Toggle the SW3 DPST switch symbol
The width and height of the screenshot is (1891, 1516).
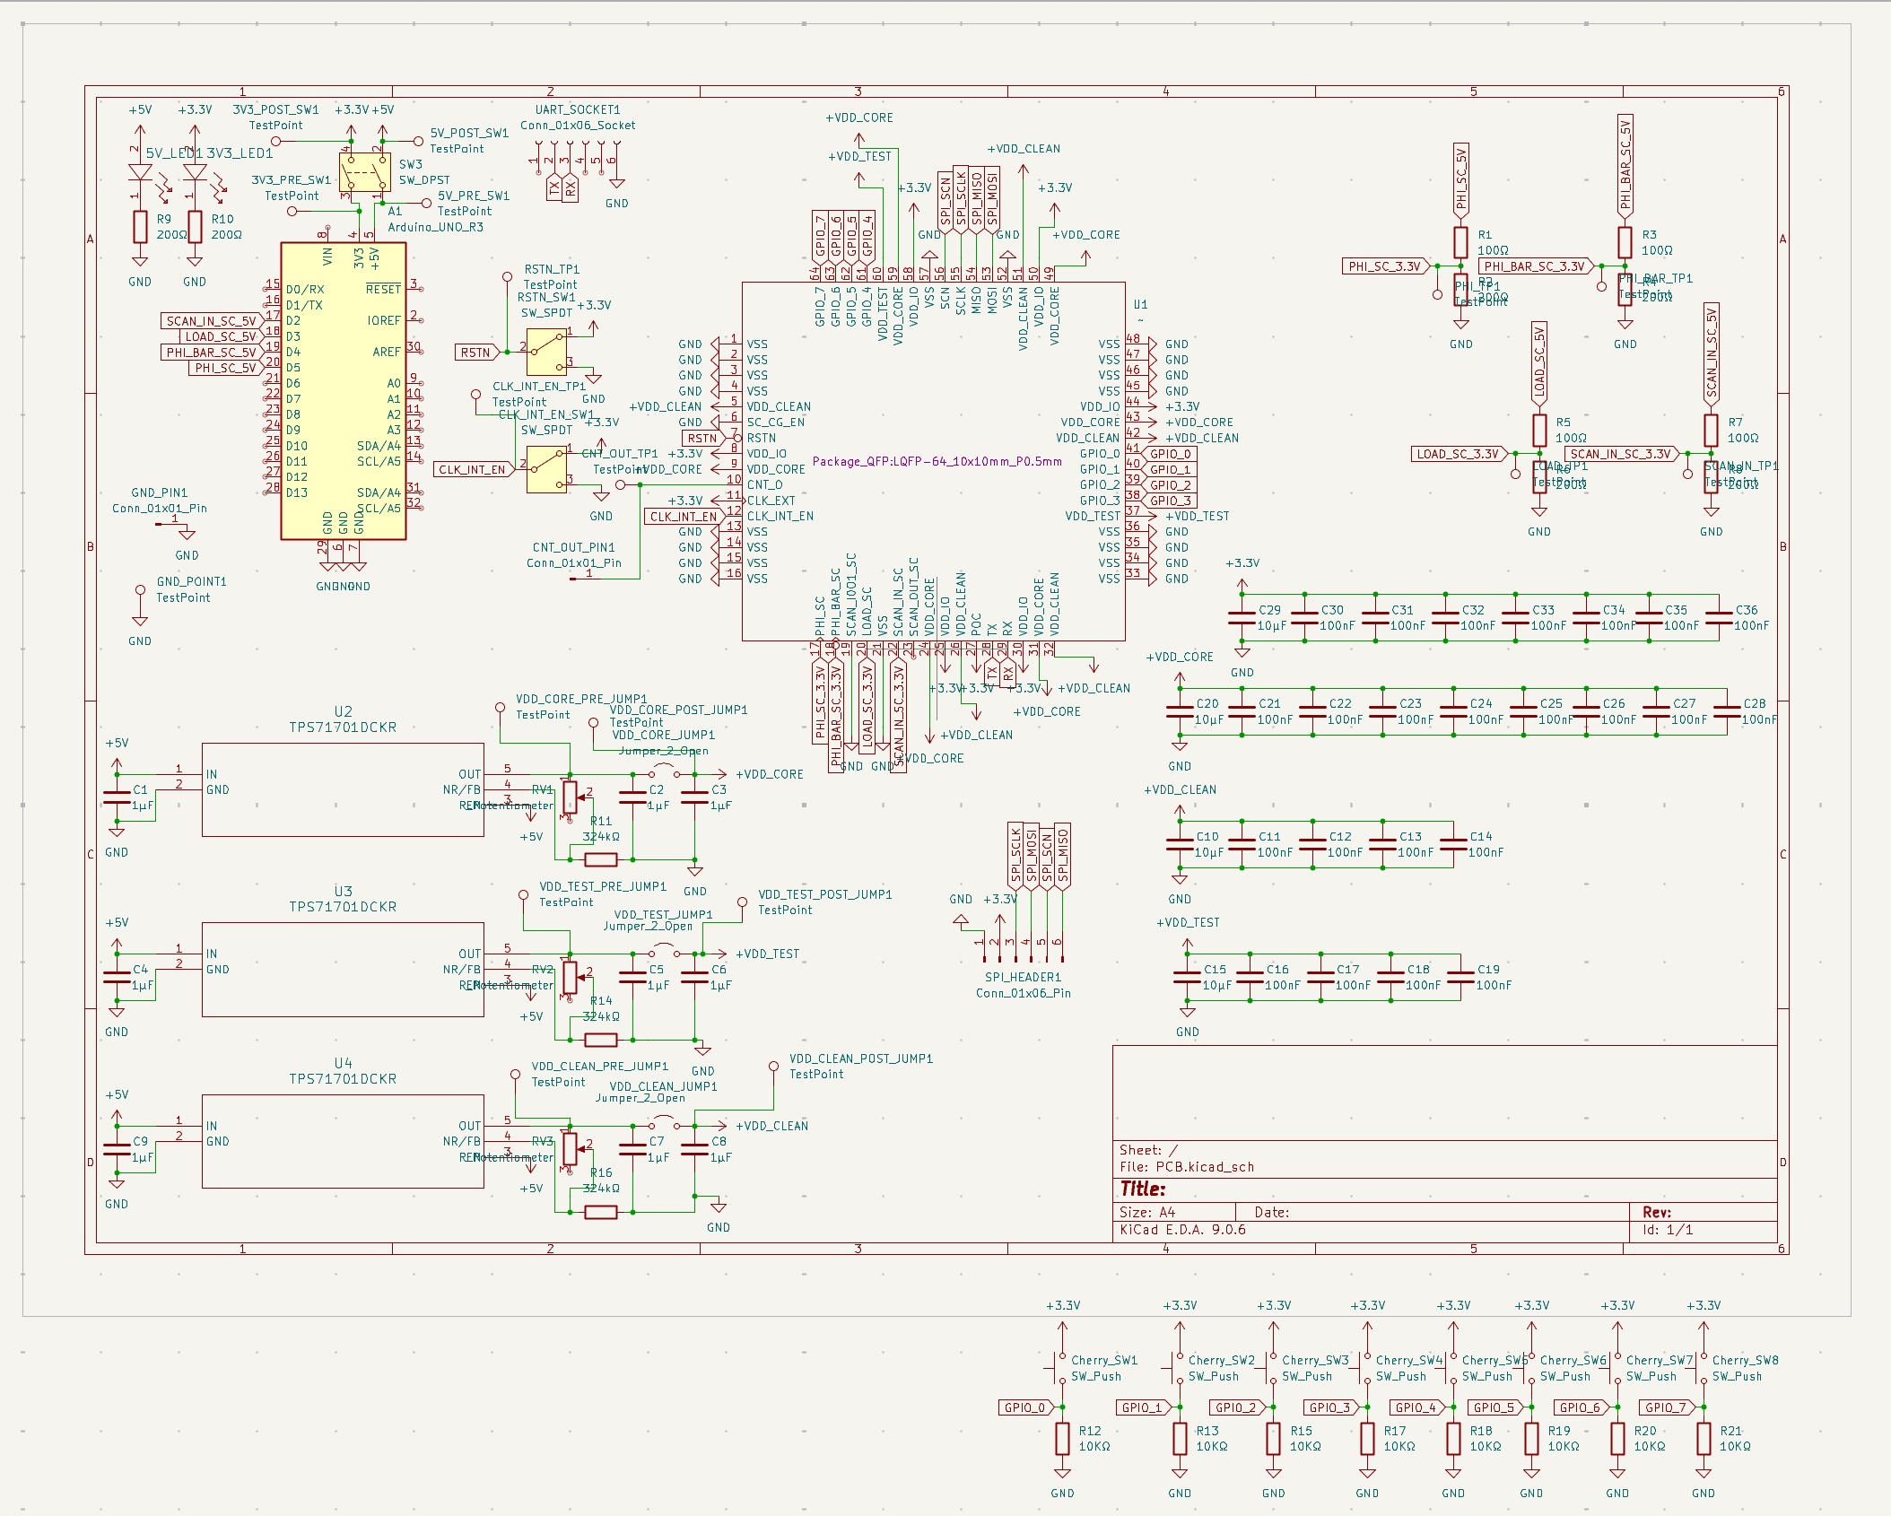coord(364,170)
